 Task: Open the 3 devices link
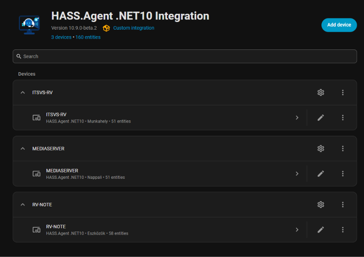pos(61,37)
